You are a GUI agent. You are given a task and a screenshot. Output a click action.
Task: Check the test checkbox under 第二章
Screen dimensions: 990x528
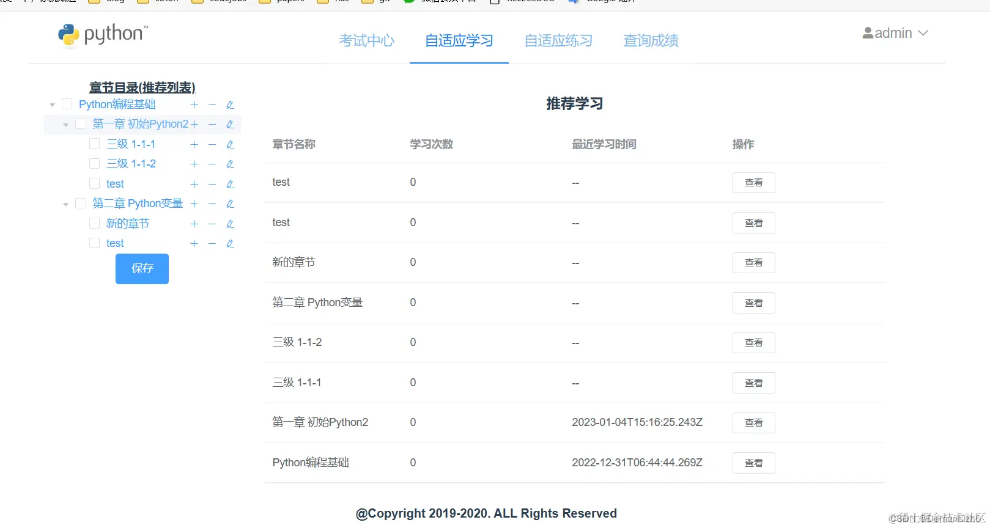pos(94,243)
